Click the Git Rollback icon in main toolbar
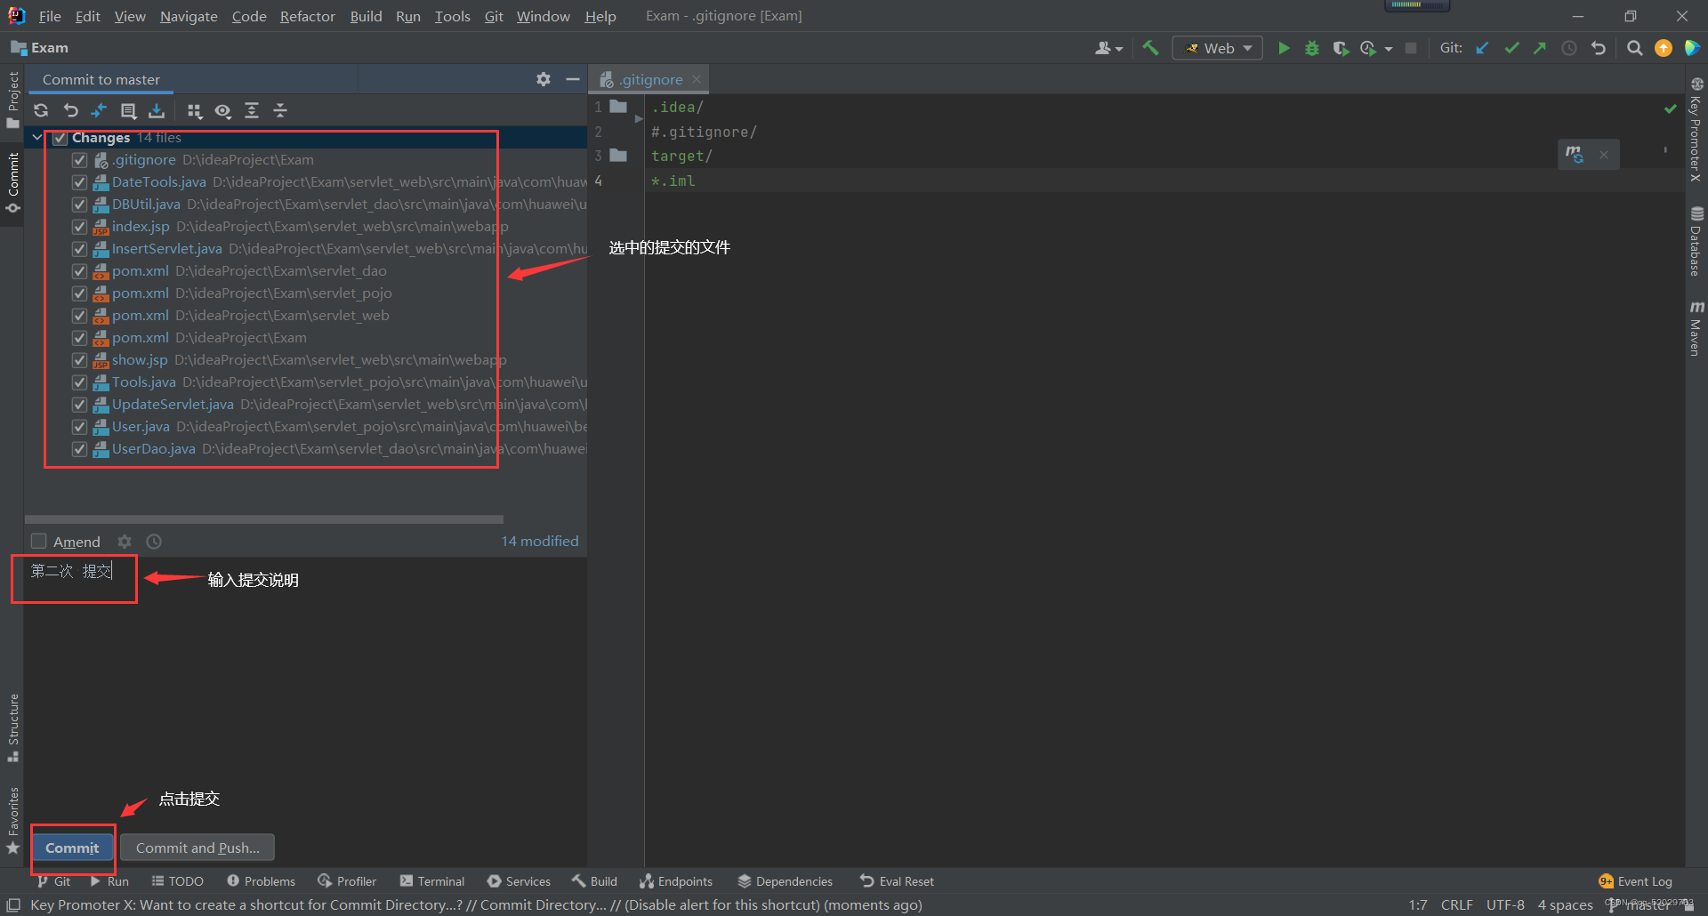Viewport: 1708px width, 916px height. click(x=1599, y=48)
